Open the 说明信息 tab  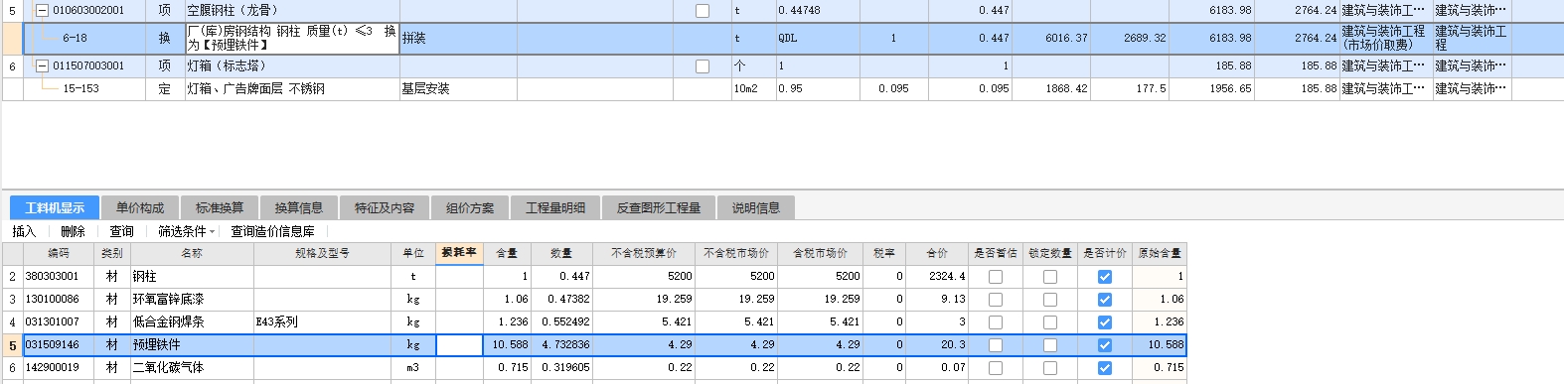756,207
